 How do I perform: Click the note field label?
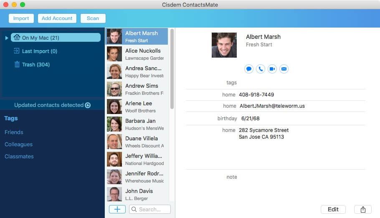pos(232,177)
